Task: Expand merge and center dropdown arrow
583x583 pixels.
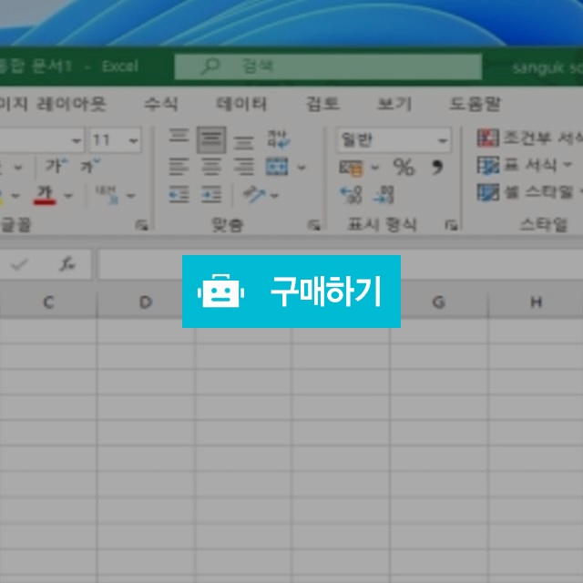Action: [302, 168]
